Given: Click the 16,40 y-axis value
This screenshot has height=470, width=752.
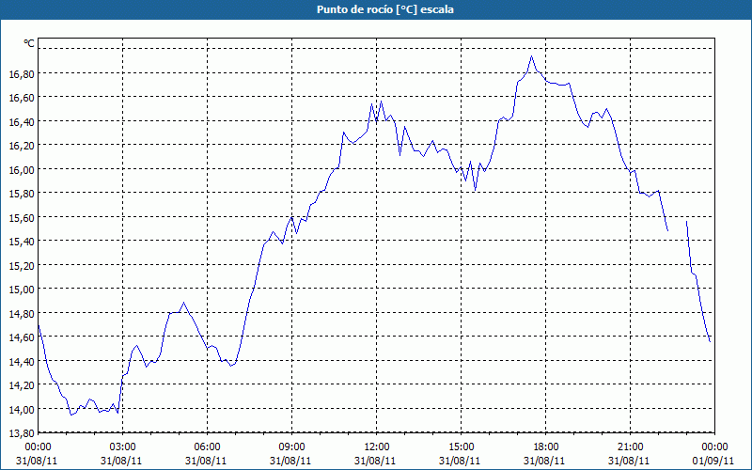Looking at the screenshot, I should [22, 122].
